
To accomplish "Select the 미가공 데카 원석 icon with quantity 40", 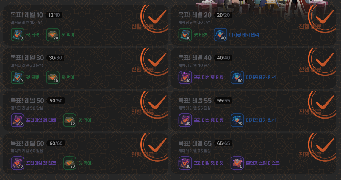I will (x=220, y=34).
